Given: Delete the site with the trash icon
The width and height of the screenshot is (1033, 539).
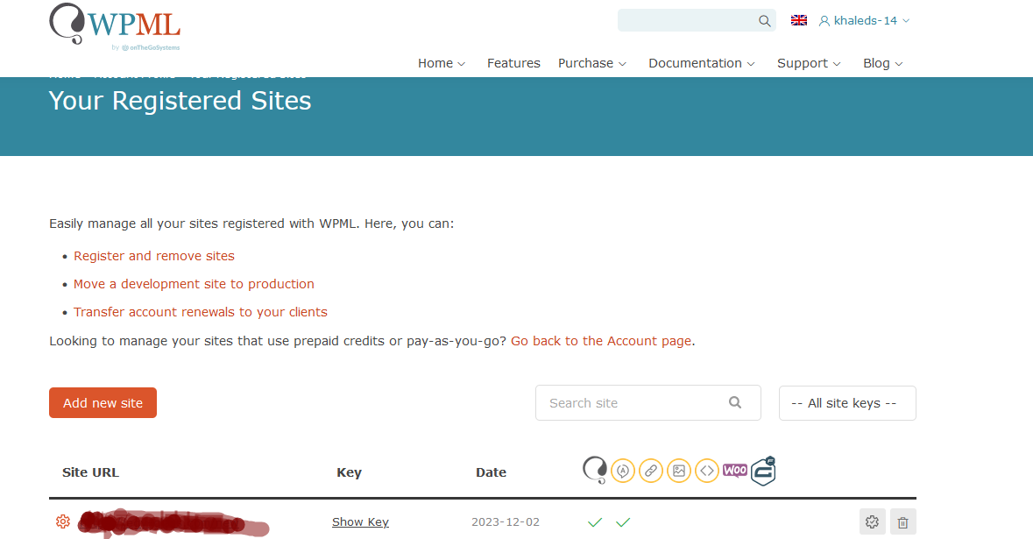Looking at the screenshot, I should (x=903, y=521).
